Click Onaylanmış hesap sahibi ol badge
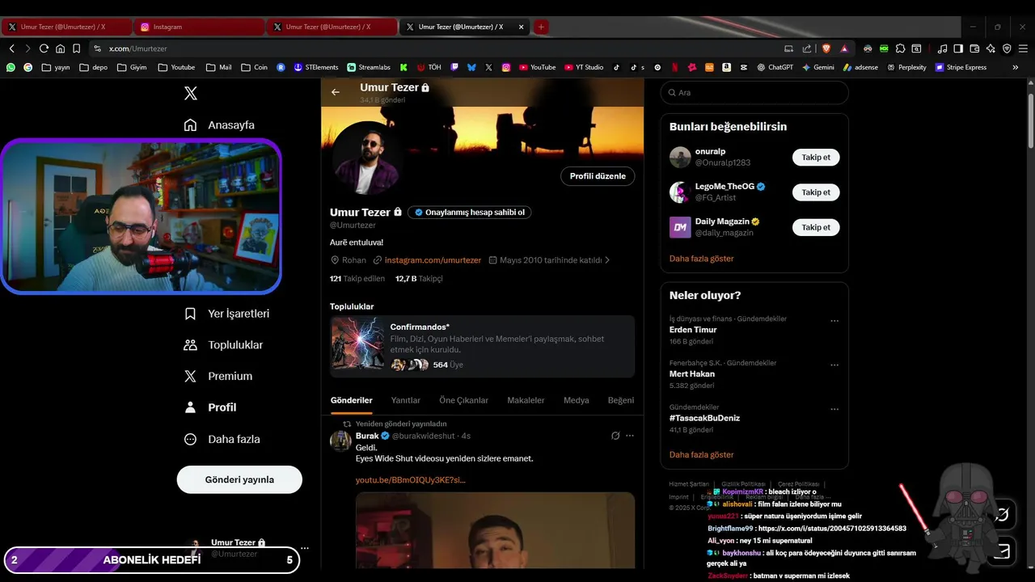The height and width of the screenshot is (582, 1035). click(x=469, y=213)
